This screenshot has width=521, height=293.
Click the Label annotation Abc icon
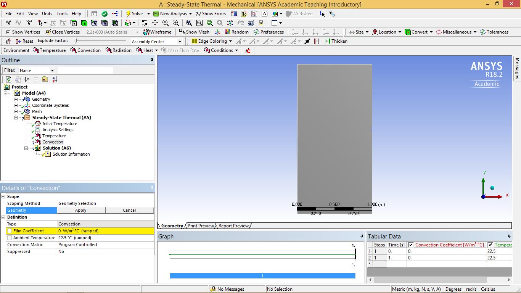tap(244, 14)
